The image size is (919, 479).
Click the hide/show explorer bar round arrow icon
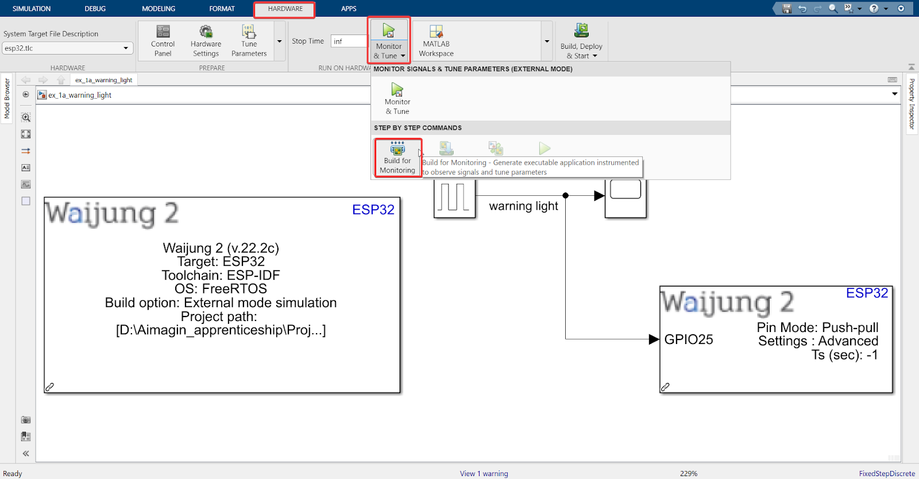pos(26,95)
